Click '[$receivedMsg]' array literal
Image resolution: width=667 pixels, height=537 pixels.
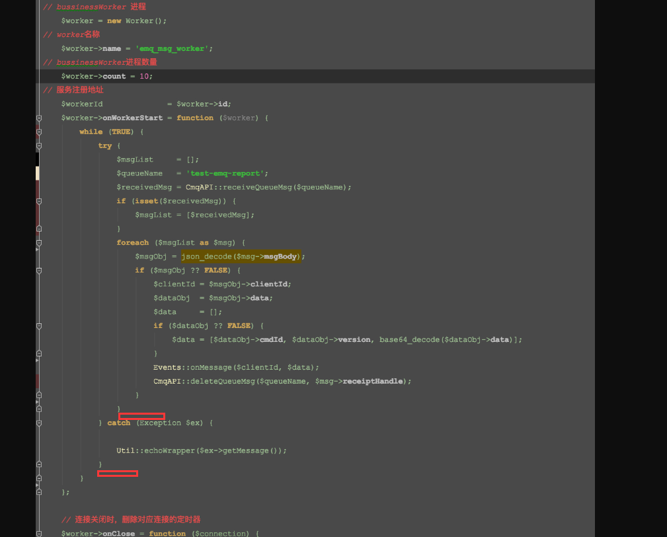click(217, 215)
